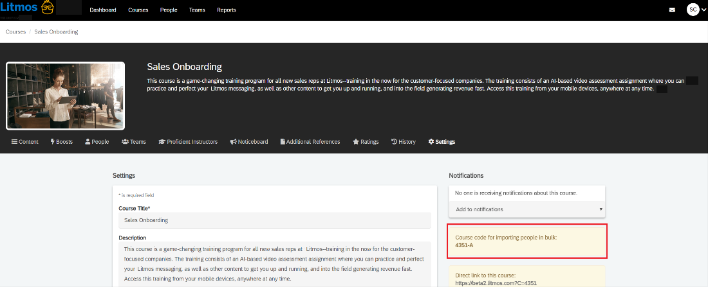Image resolution: width=708 pixels, height=287 pixels.
Task: Open the People top menu
Action: (169, 10)
